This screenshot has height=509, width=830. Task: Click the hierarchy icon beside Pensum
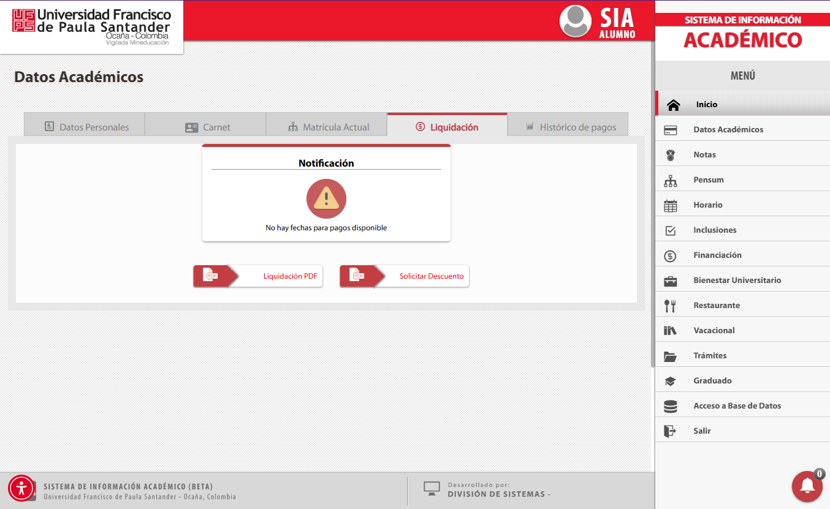tap(671, 181)
